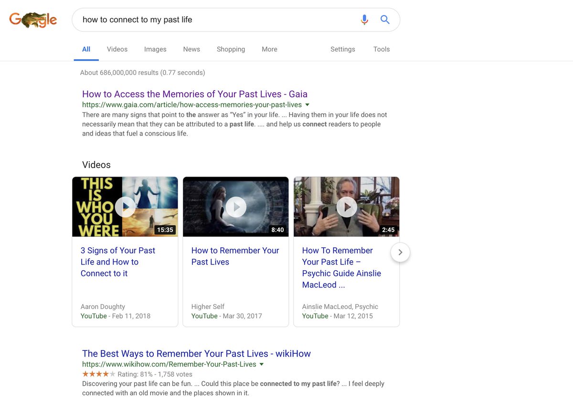This screenshot has width=573, height=401.
Task: Click the 'About 686,000,000 results' text
Action: 142,73
